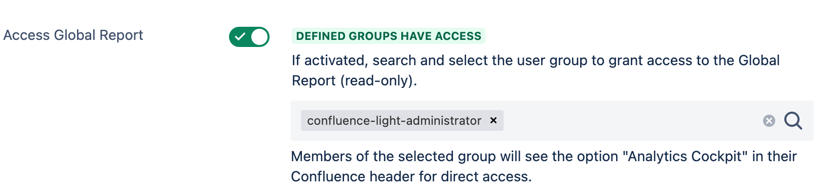This screenshot has width=836, height=195.
Task: Focus the user group picker box
Action: [552, 121]
